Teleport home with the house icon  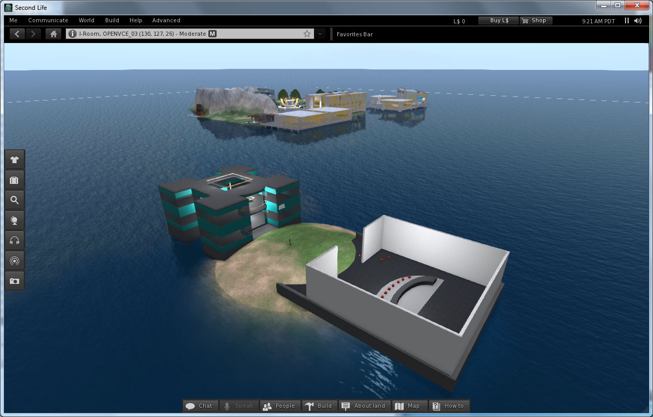point(53,34)
